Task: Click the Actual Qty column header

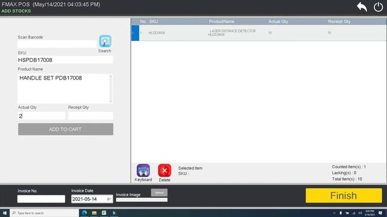Action: [278, 22]
